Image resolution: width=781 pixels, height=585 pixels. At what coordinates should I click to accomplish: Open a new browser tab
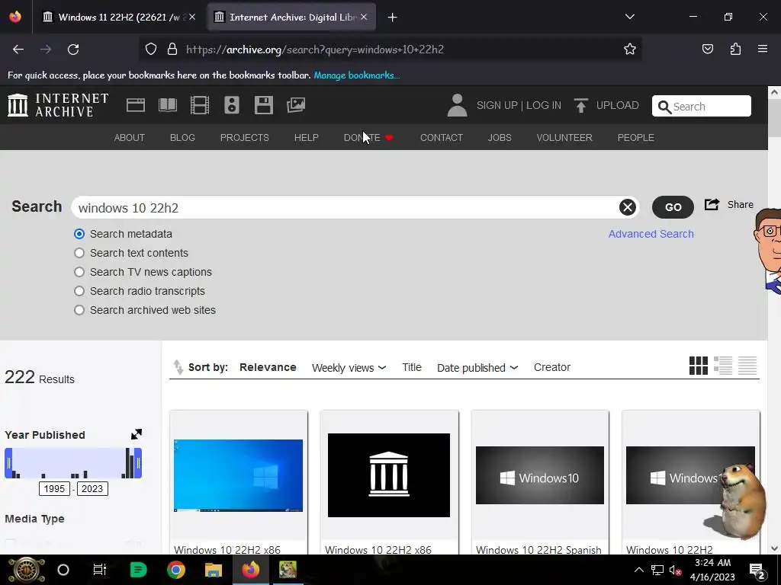point(393,18)
